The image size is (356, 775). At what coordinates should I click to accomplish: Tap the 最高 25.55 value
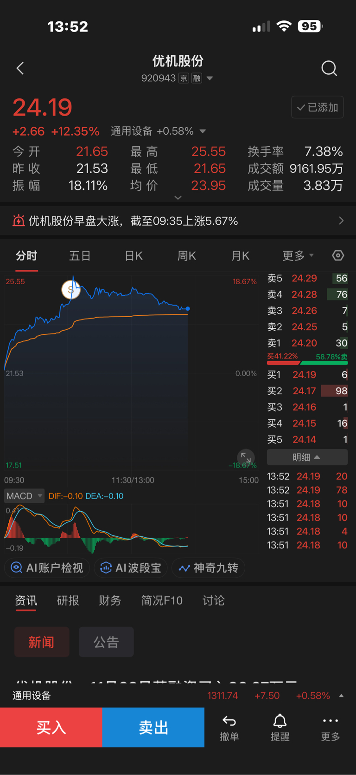tap(209, 151)
